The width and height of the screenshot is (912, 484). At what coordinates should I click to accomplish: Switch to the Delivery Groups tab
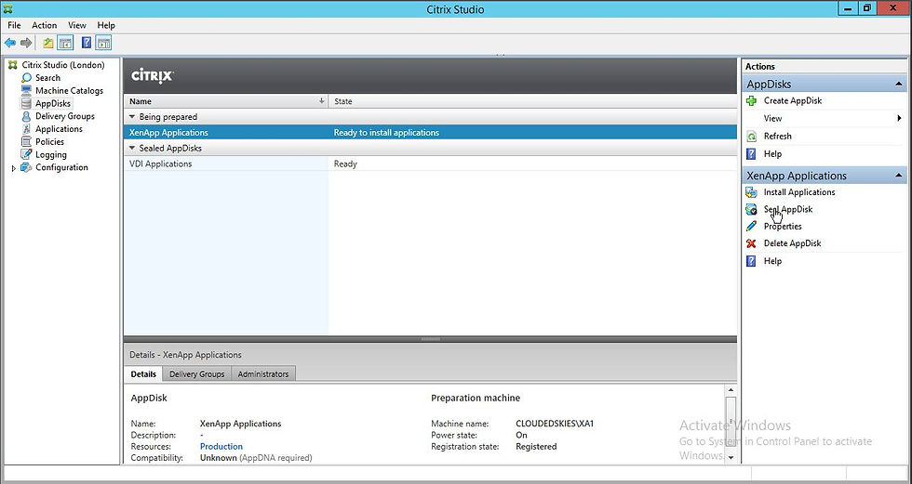[x=196, y=374]
